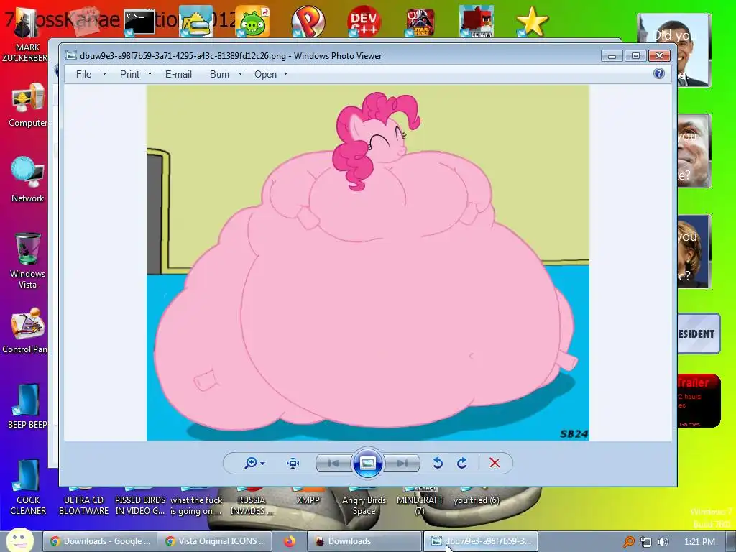Viewport: 736px width, 552px height.
Task: Click the RUSSIA INVADES label
Action: click(252, 505)
